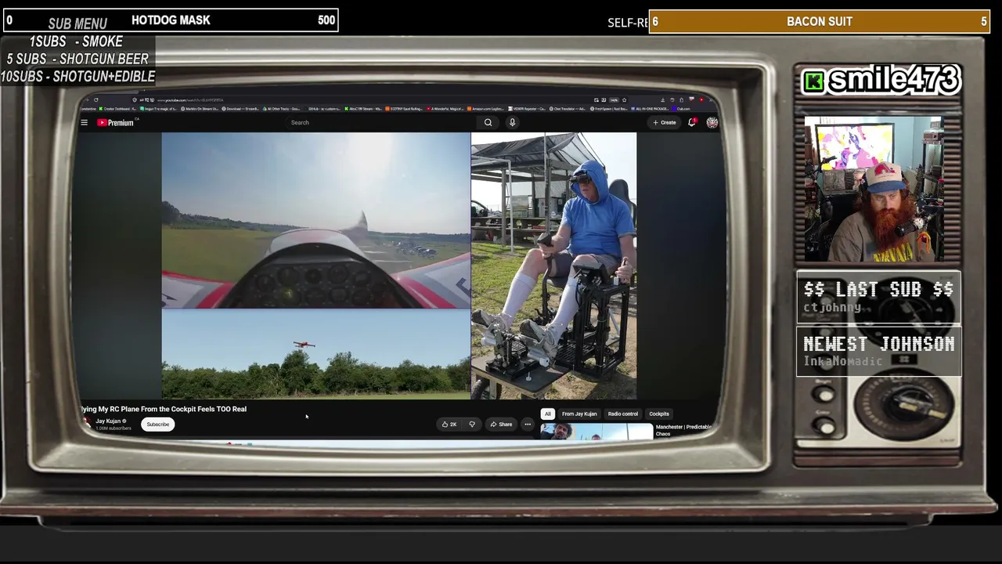Bookmark this page with the star icon
Screen dimensions: 1002x564
click(624, 99)
